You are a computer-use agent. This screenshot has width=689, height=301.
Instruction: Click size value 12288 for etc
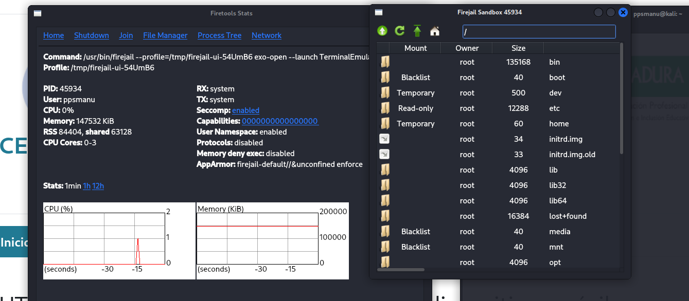coord(518,108)
